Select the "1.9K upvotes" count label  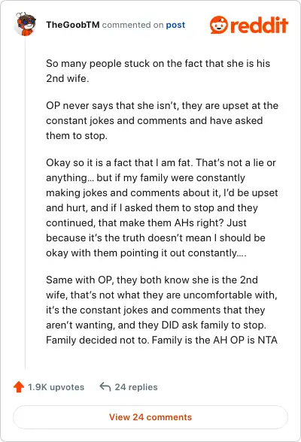(x=56, y=387)
